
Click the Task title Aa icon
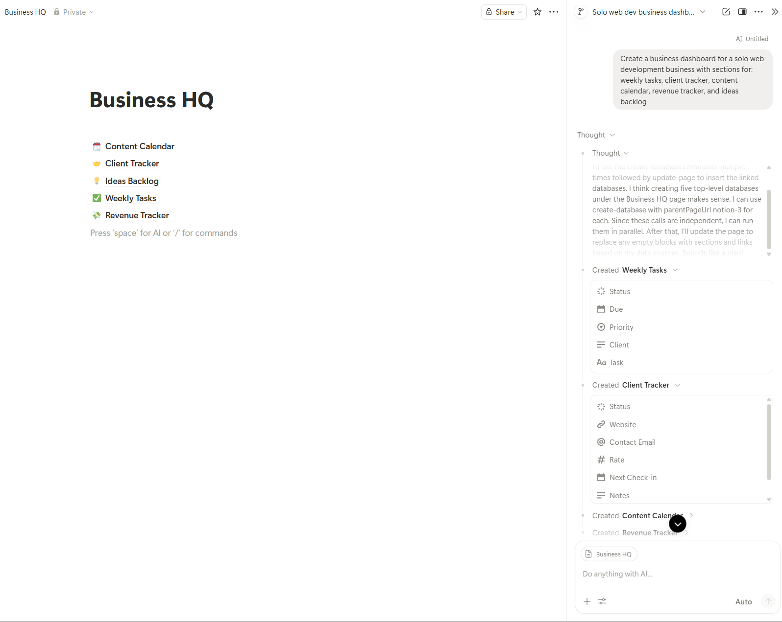point(601,362)
